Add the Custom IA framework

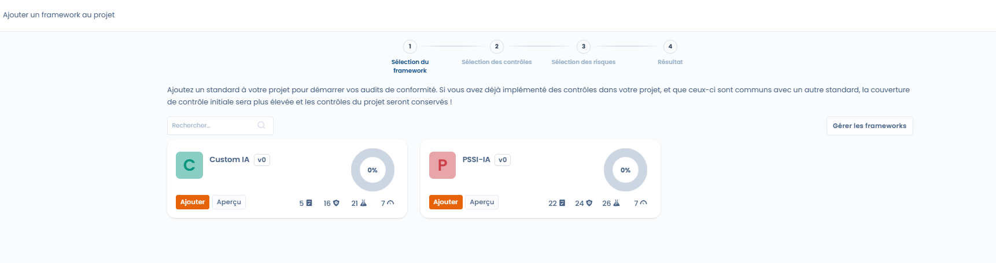point(193,202)
